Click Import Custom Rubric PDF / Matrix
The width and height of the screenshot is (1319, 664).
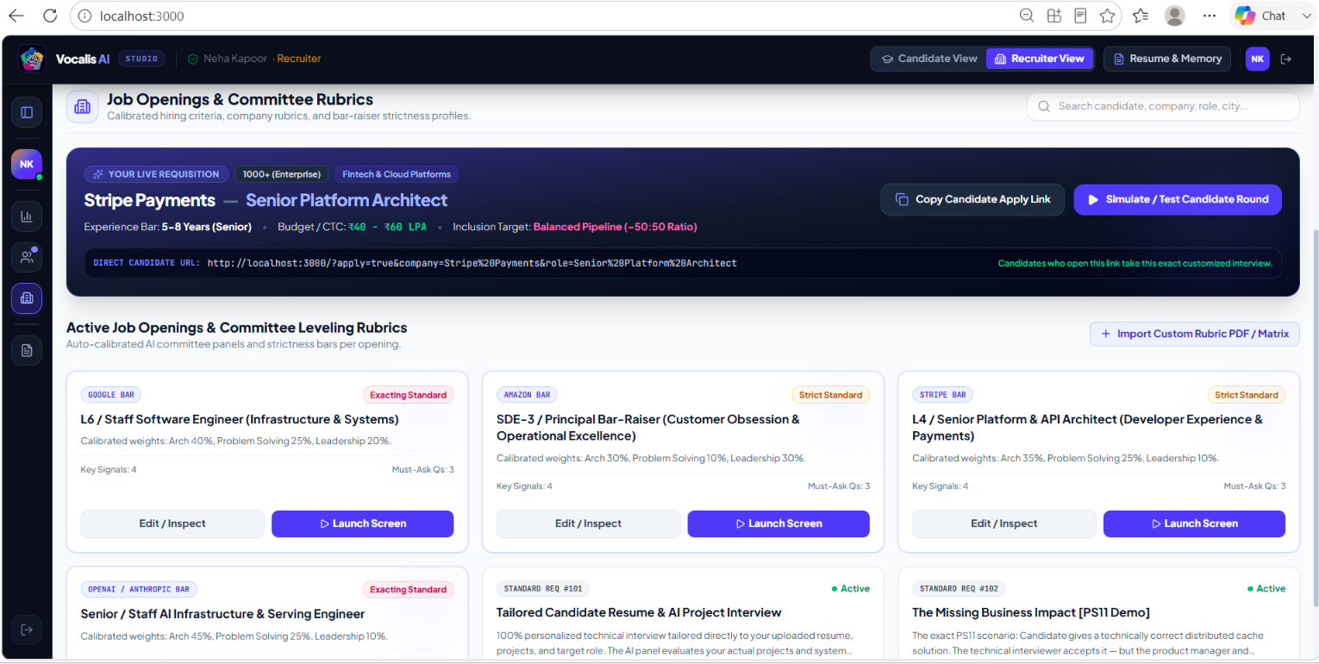[1194, 334]
